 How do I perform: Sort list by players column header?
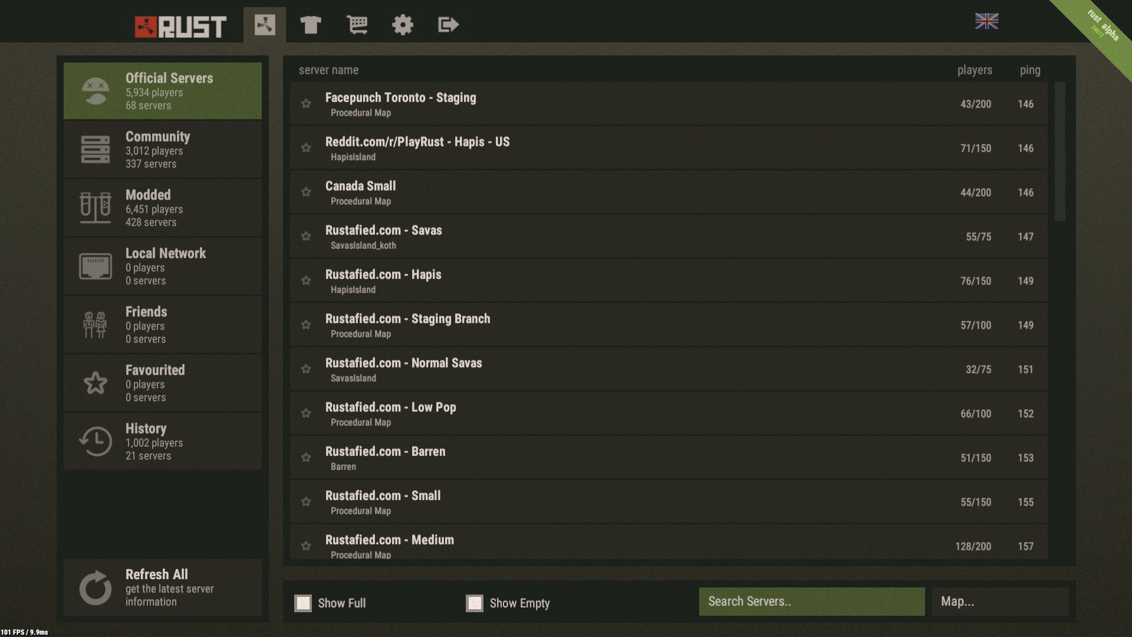pyautogui.click(x=974, y=70)
